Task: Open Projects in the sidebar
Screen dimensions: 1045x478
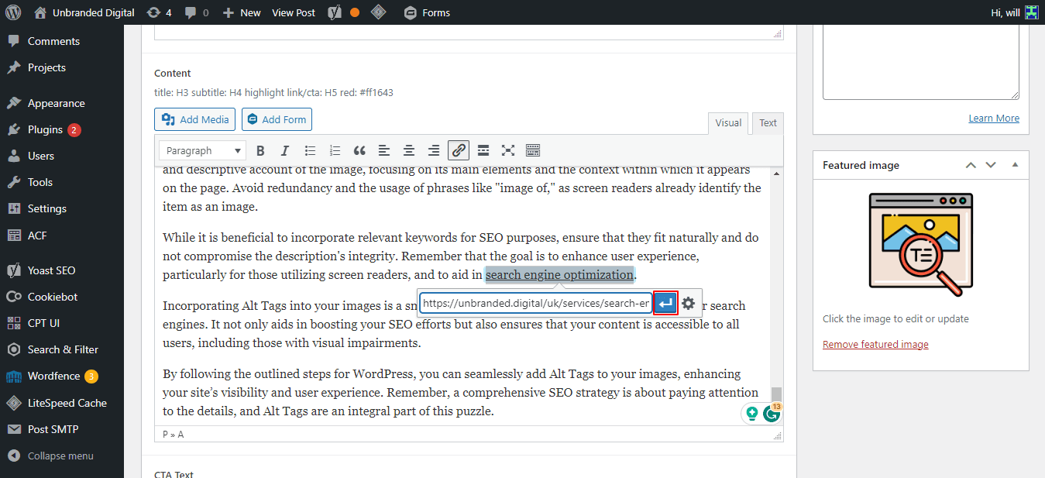Action: pyautogui.click(x=46, y=67)
